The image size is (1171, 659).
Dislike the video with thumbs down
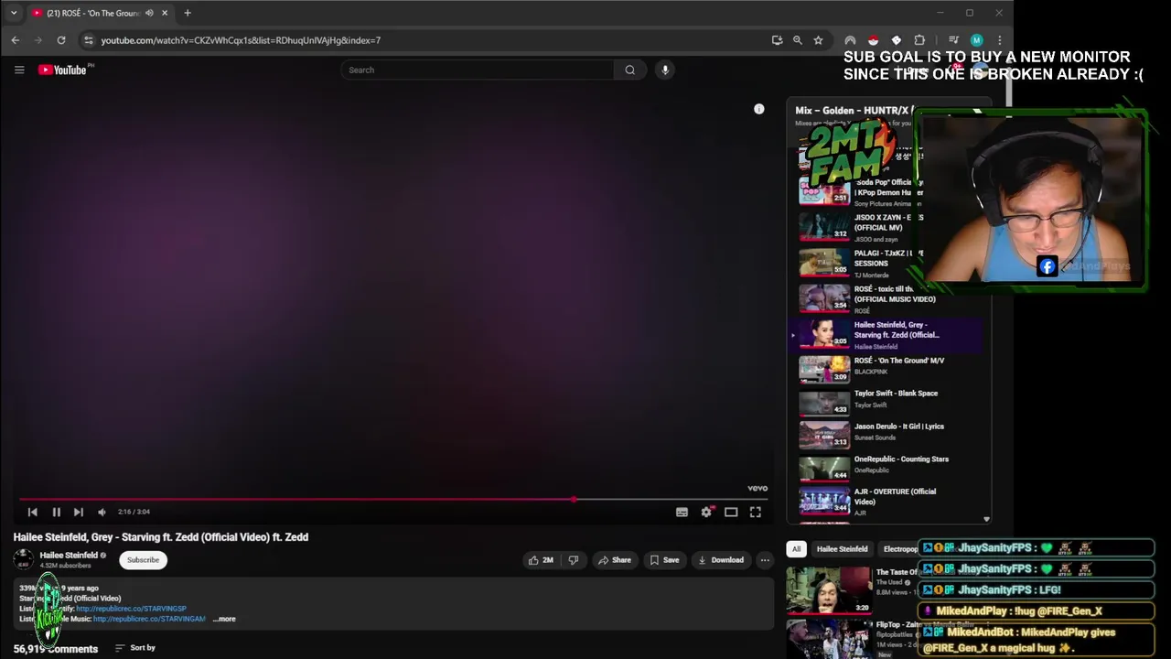pos(574,560)
